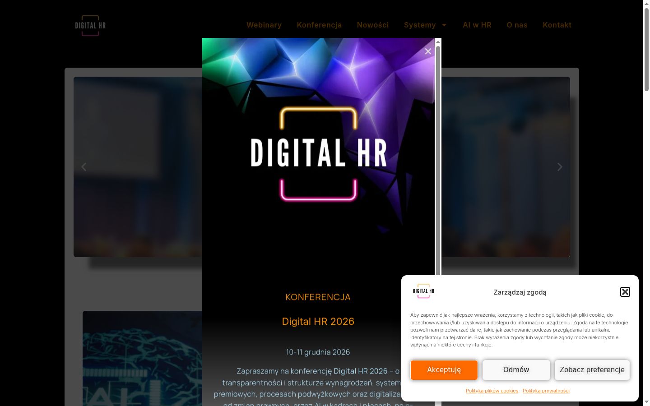Image resolution: width=650 pixels, height=406 pixels.
Task: Advance to next carousel slide arrow
Action: 560,167
